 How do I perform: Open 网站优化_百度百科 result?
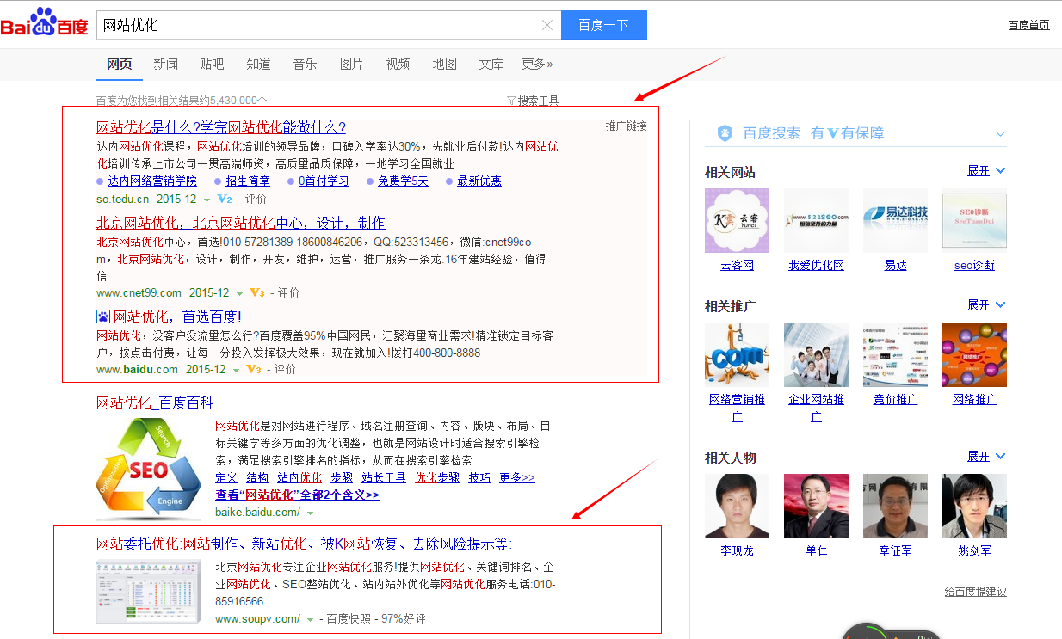pyautogui.click(x=155, y=402)
